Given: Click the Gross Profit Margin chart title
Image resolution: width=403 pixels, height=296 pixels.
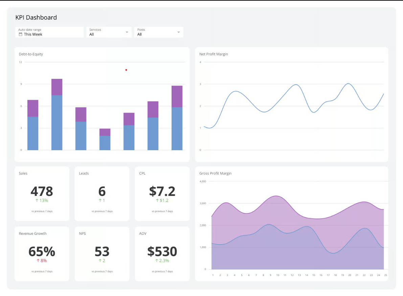Looking at the screenshot, I should click(x=215, y=173).
